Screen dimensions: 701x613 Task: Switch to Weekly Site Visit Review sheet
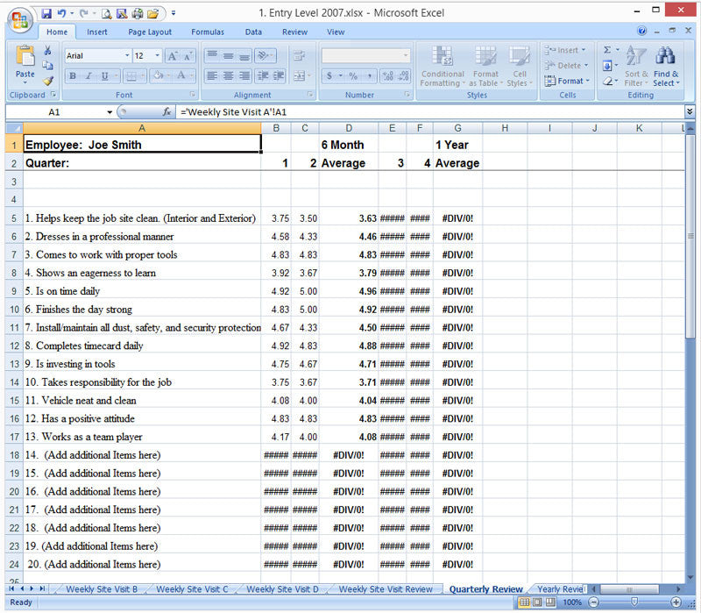pyautogui.click(x=386, y=588)
